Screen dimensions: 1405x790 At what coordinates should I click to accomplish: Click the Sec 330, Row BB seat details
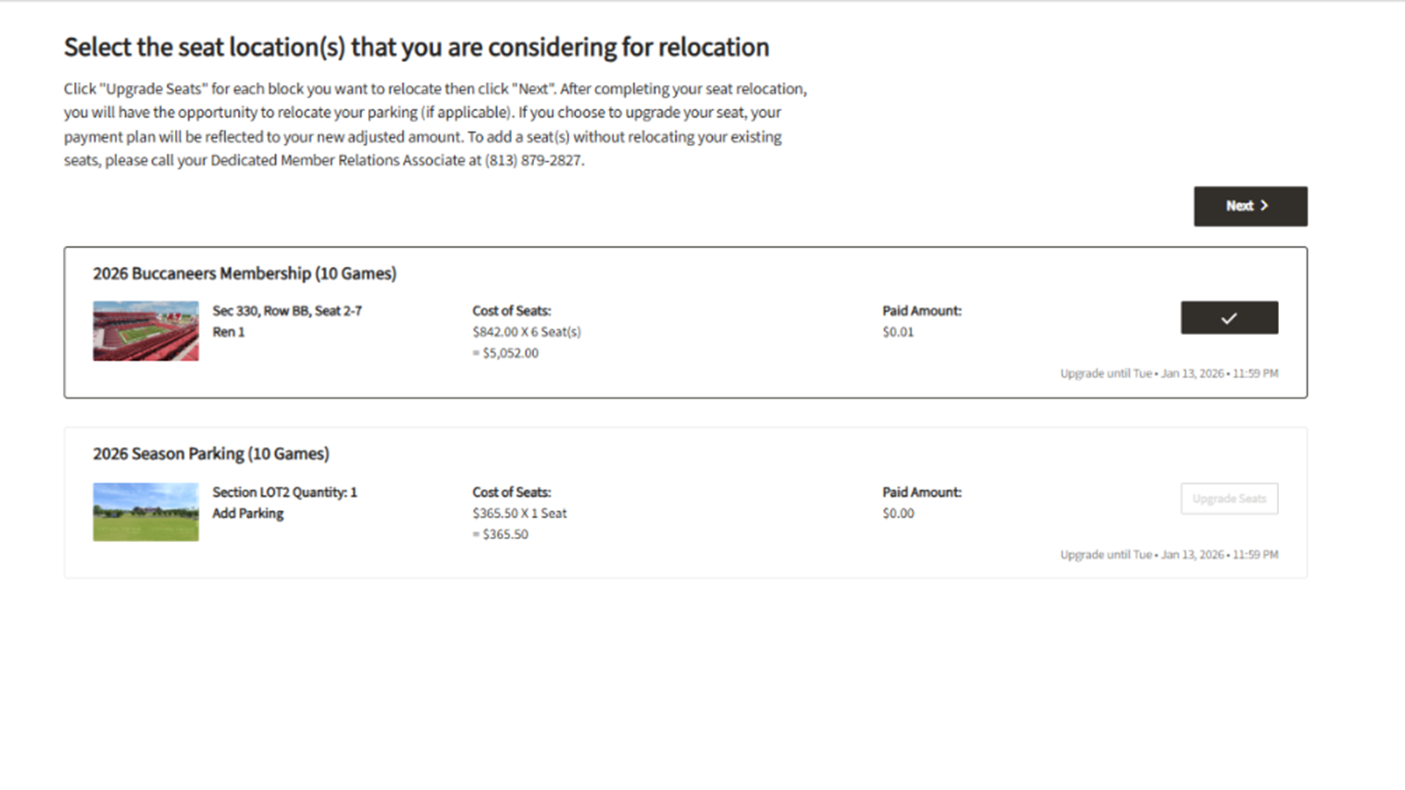click(x=287, y=311)
